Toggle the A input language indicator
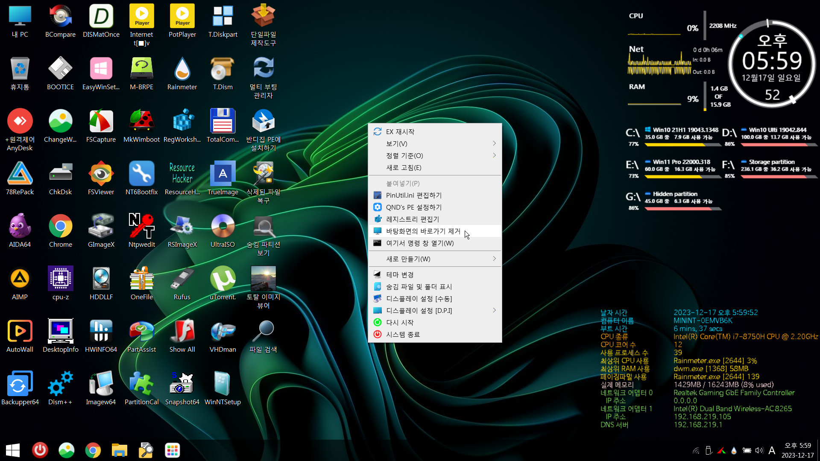The height and width of the screenshot is (461, 820). click(772, 450)
